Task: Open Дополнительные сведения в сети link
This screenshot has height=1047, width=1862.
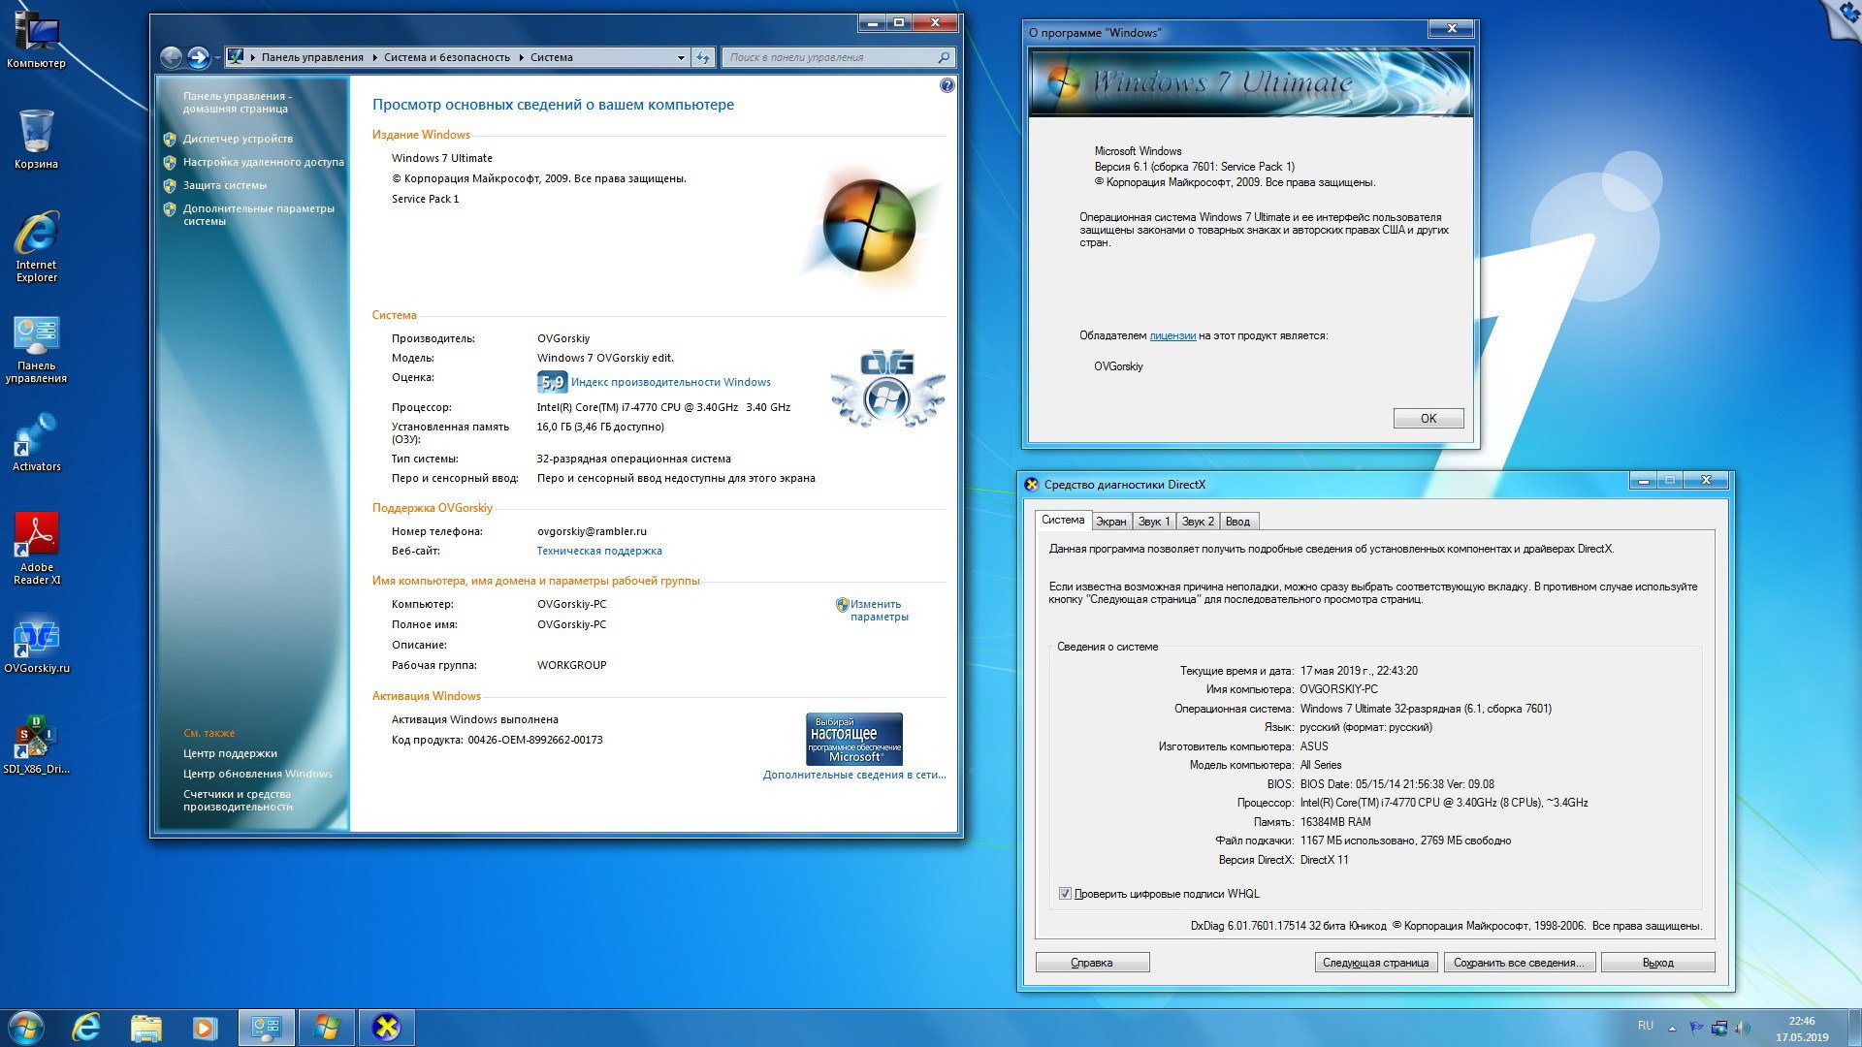Action: pos(854,775)
